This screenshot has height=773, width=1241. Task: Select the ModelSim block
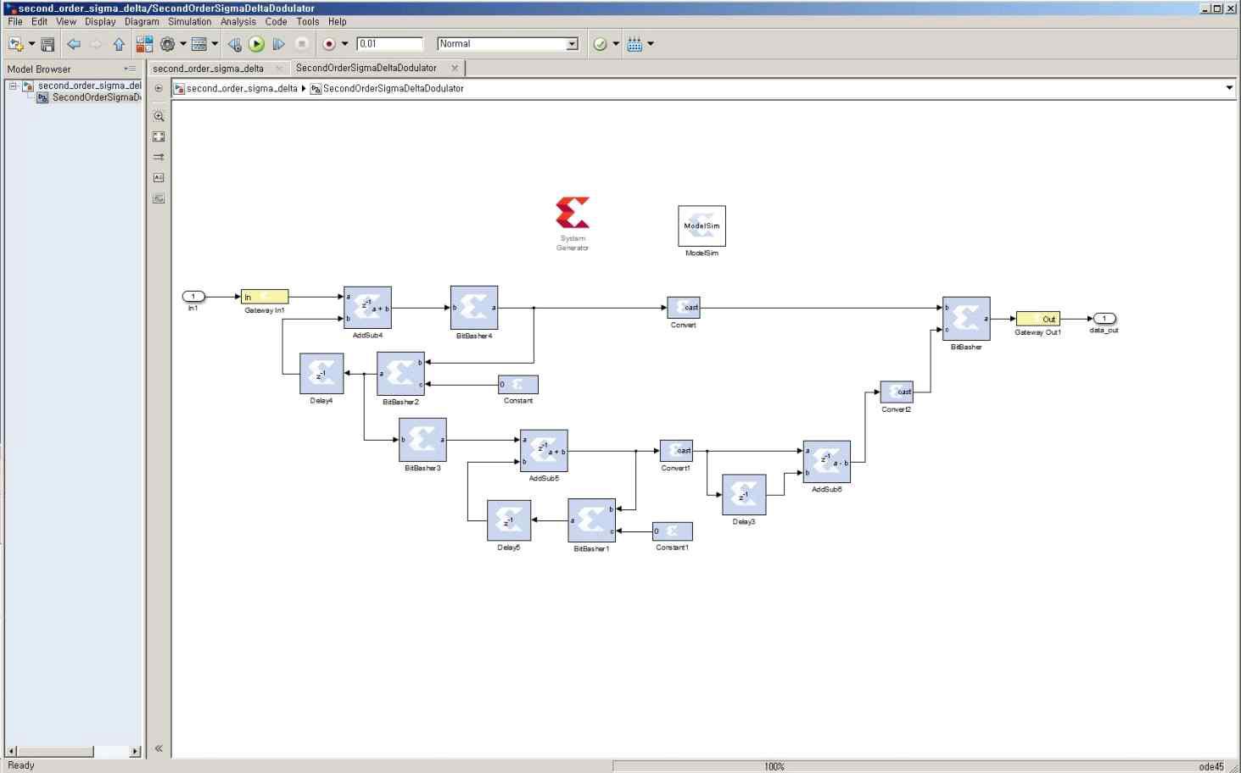tap(702, 226)
